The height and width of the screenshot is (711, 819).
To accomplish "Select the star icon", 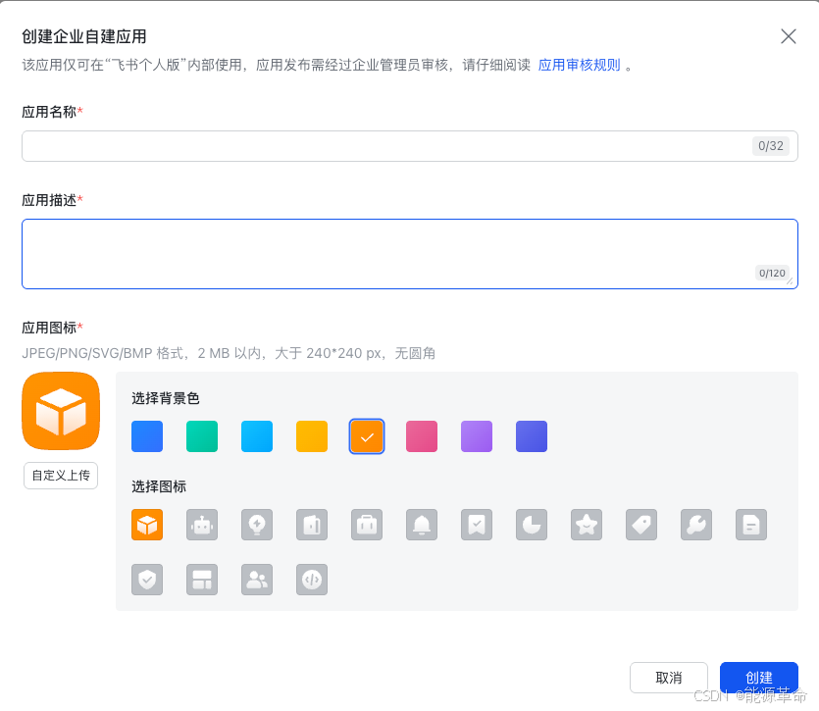I will click(x=587, y=525).
